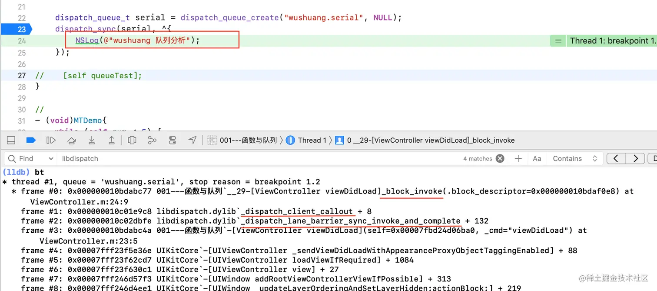Click frame #7 addRootViewControllerViewIfPossible line
Image resolution: width=657 pixels, height=291 pixels.
(236, 279)
